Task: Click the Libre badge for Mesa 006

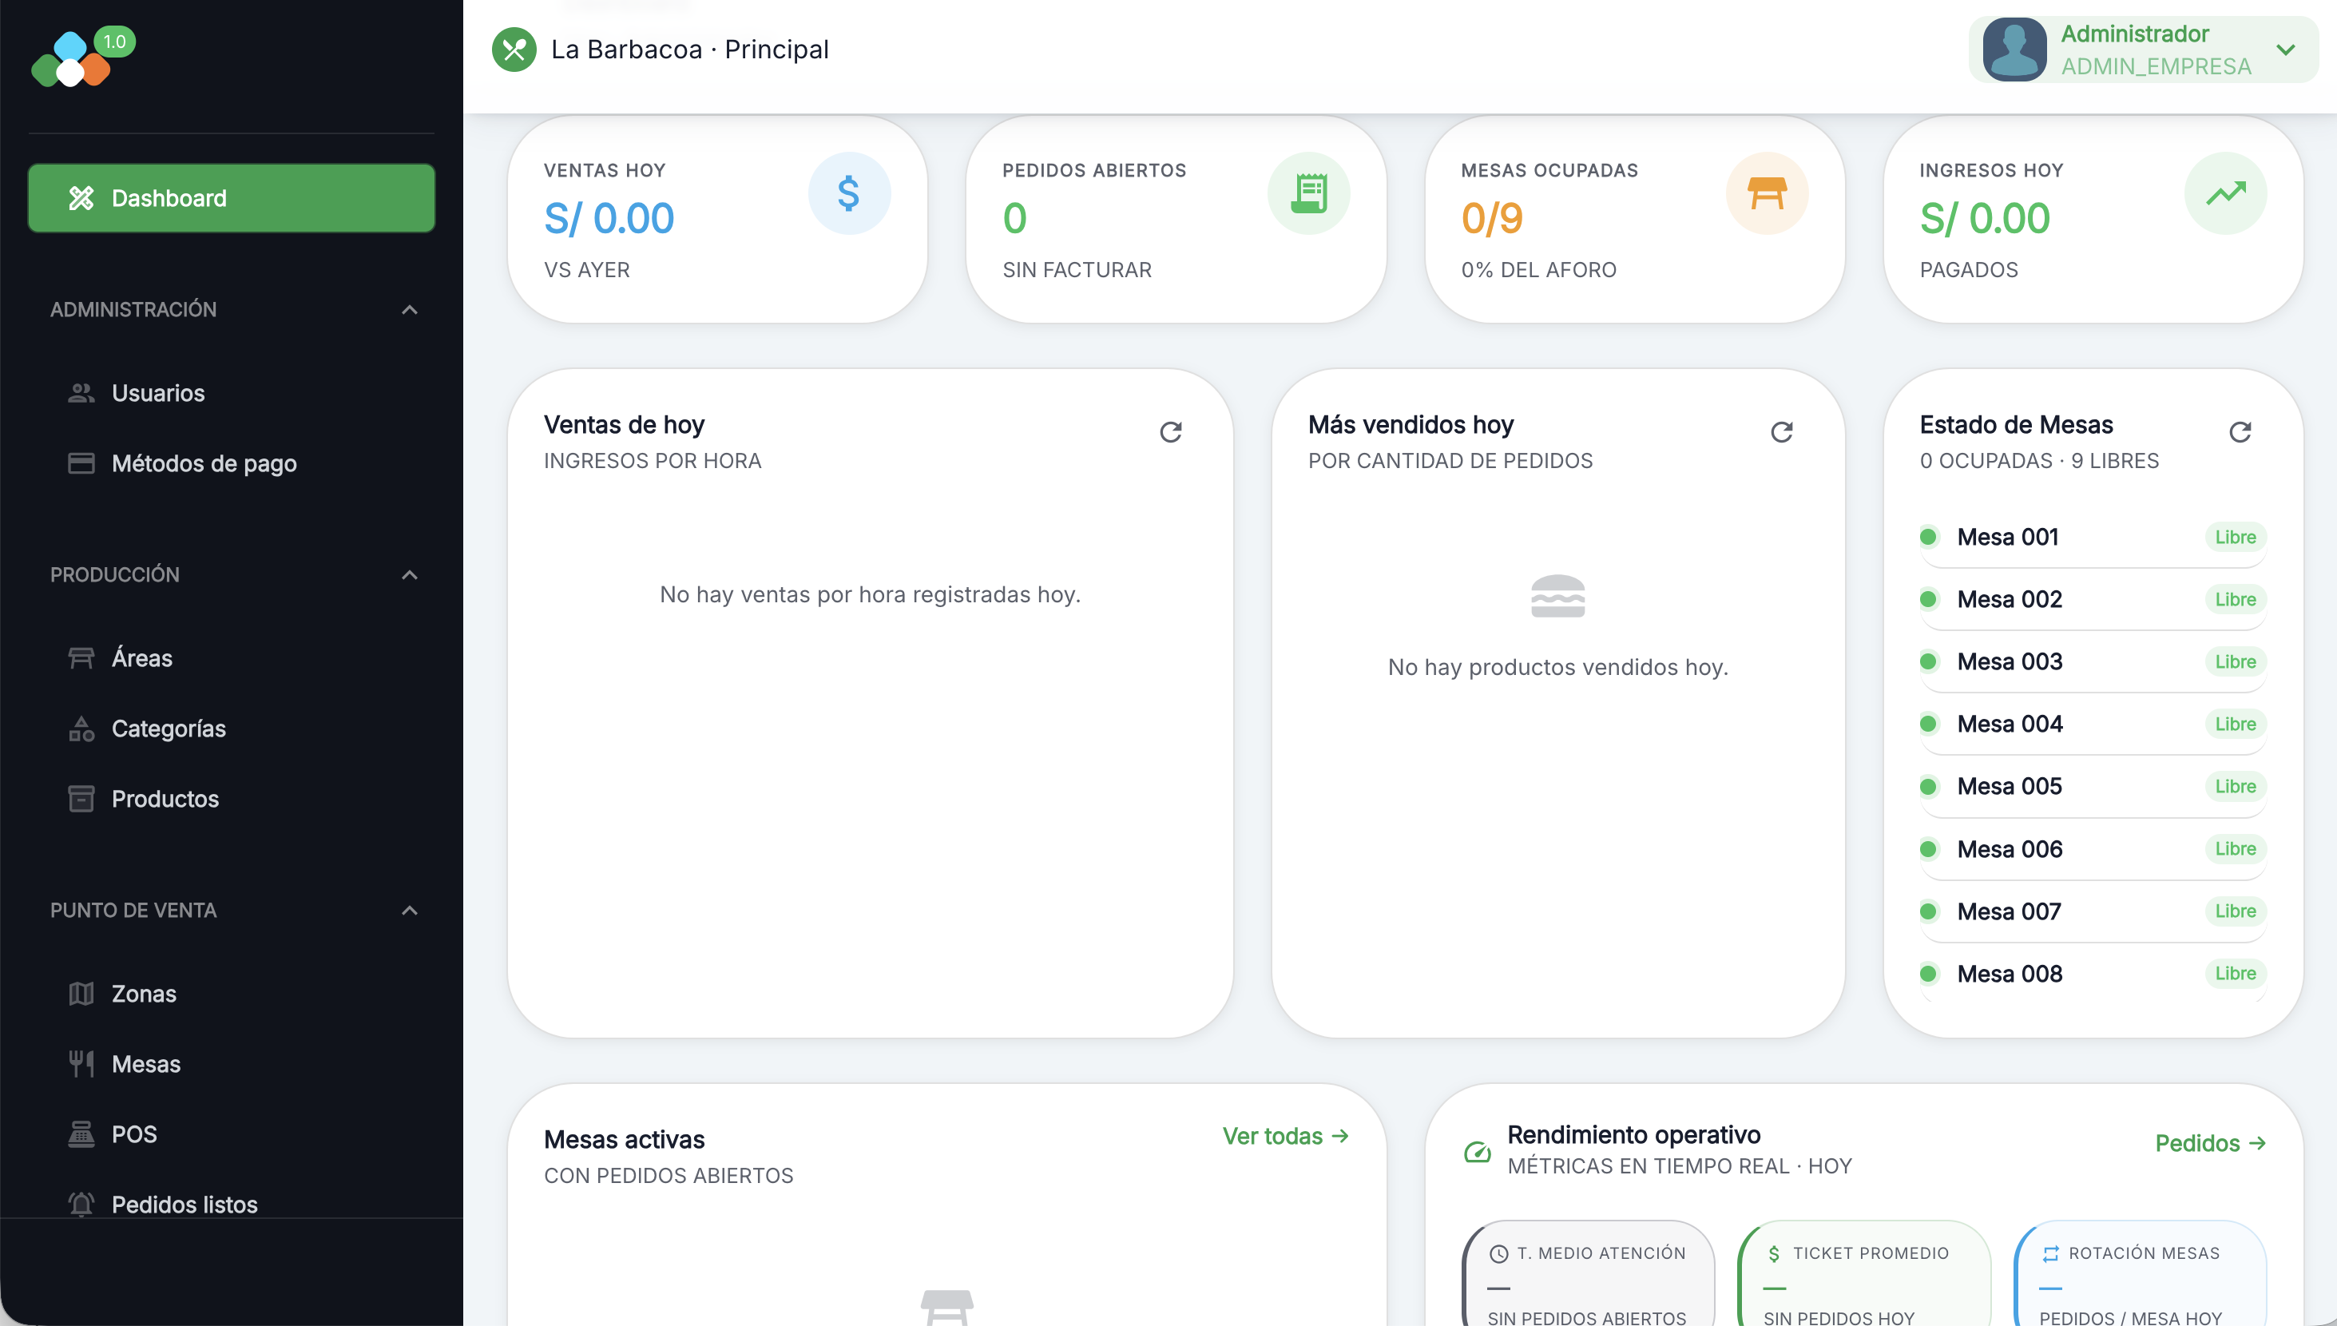Action: (2235, 849)
